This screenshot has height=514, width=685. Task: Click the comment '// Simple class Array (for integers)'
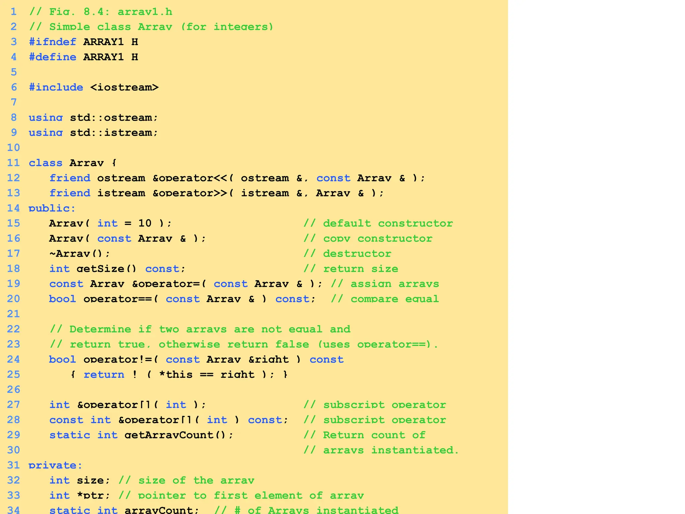pos(151,27)
